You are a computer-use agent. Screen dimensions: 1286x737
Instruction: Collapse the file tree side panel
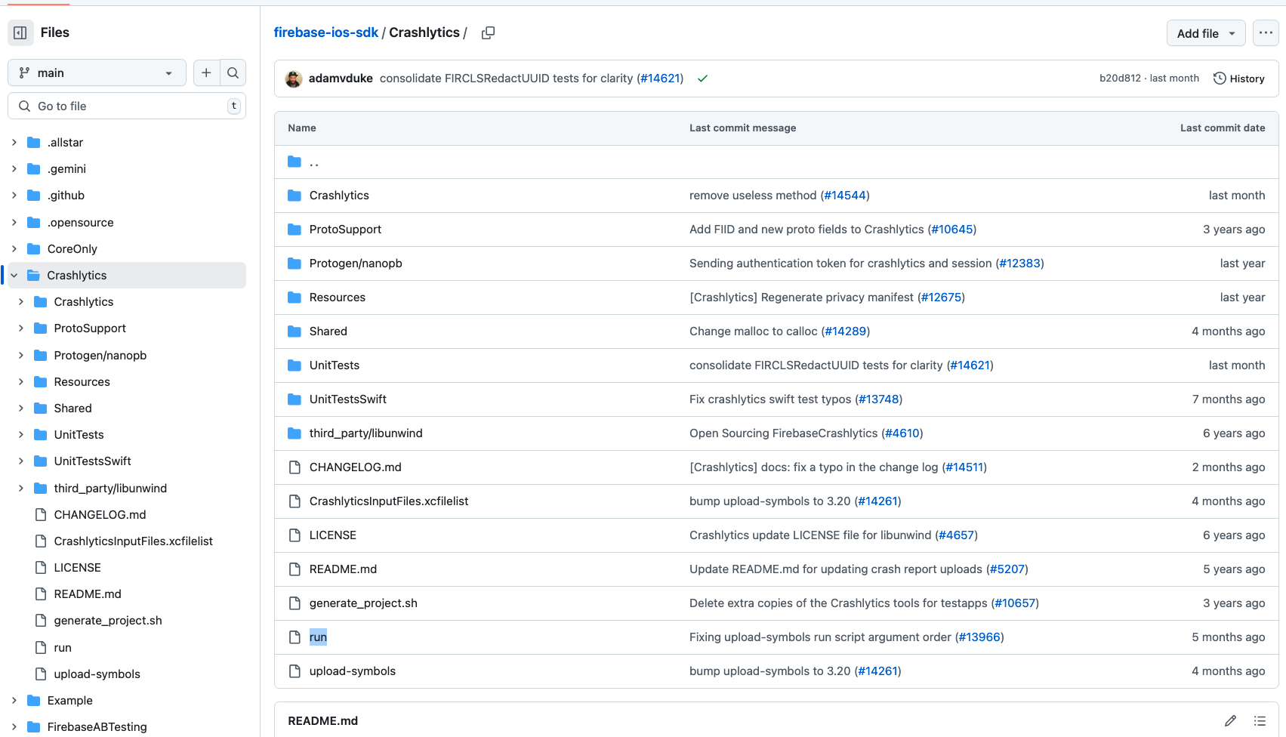pyautogui.click(x=20, y=32)
